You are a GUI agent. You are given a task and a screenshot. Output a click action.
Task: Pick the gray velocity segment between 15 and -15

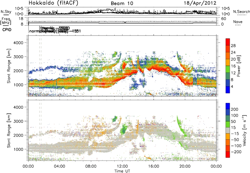[x=228, y=131]
